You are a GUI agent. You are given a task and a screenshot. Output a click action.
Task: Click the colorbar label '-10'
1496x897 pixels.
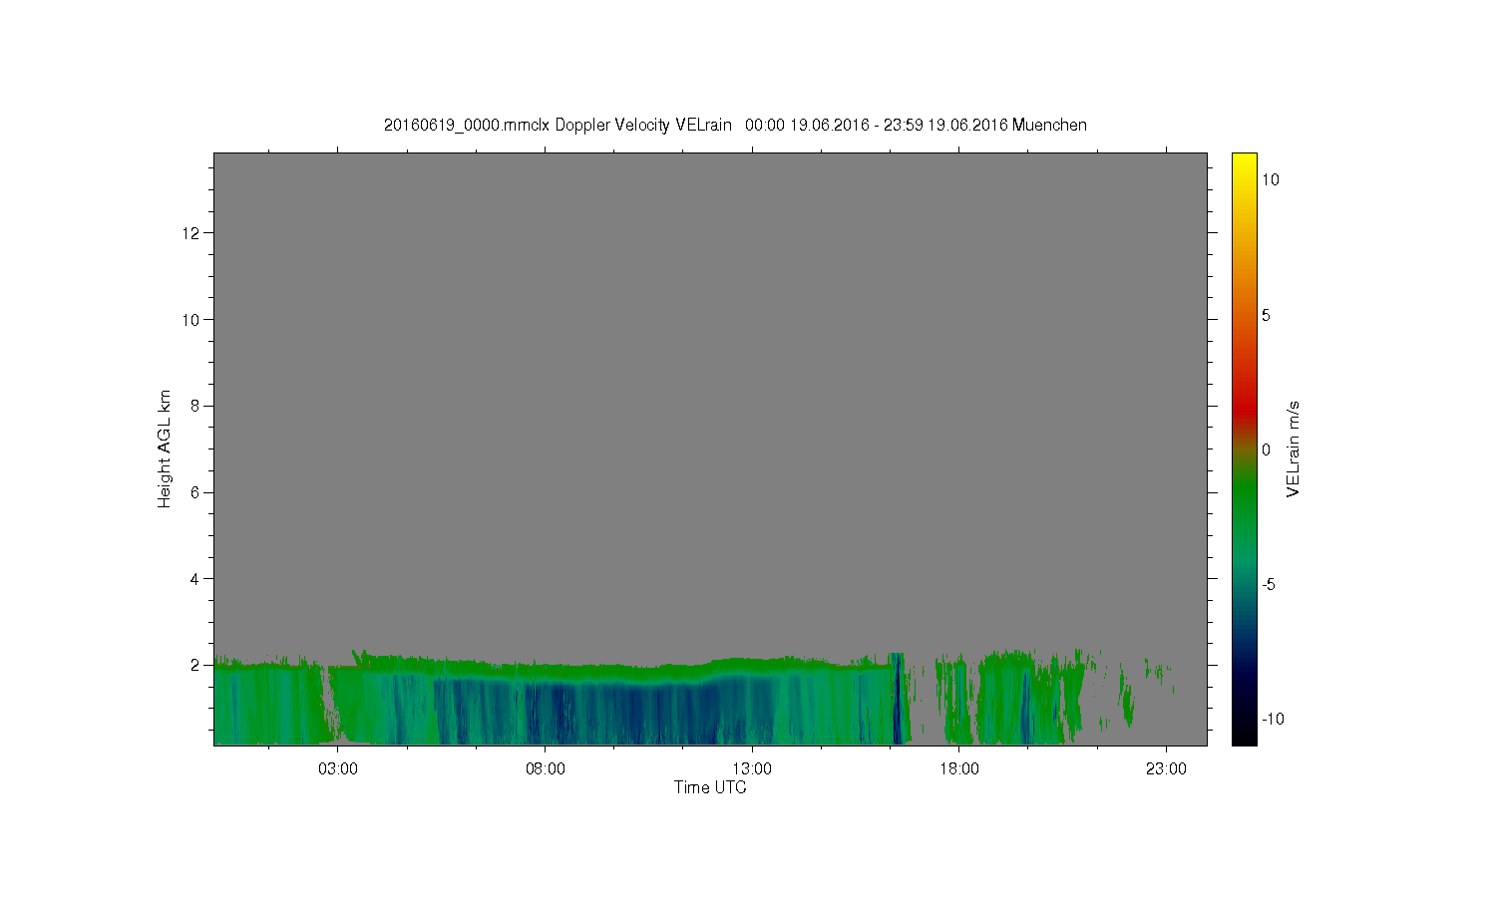[x=1272, y=720]
